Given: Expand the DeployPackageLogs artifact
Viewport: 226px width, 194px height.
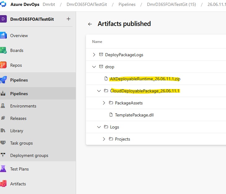Looking at the screenshot, I should tap(94, 55).
